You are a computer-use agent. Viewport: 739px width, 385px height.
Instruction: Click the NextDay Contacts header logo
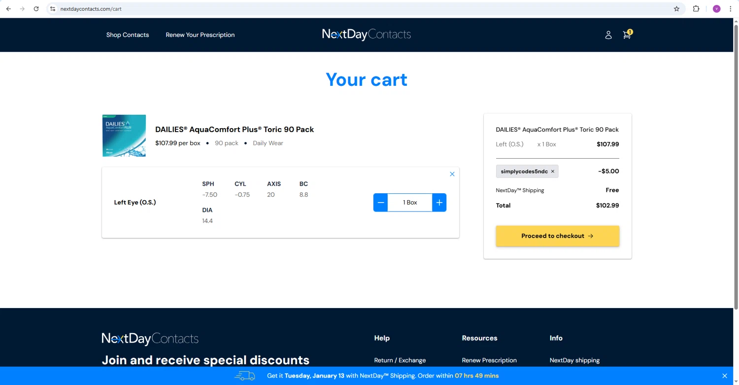[367, 35]
